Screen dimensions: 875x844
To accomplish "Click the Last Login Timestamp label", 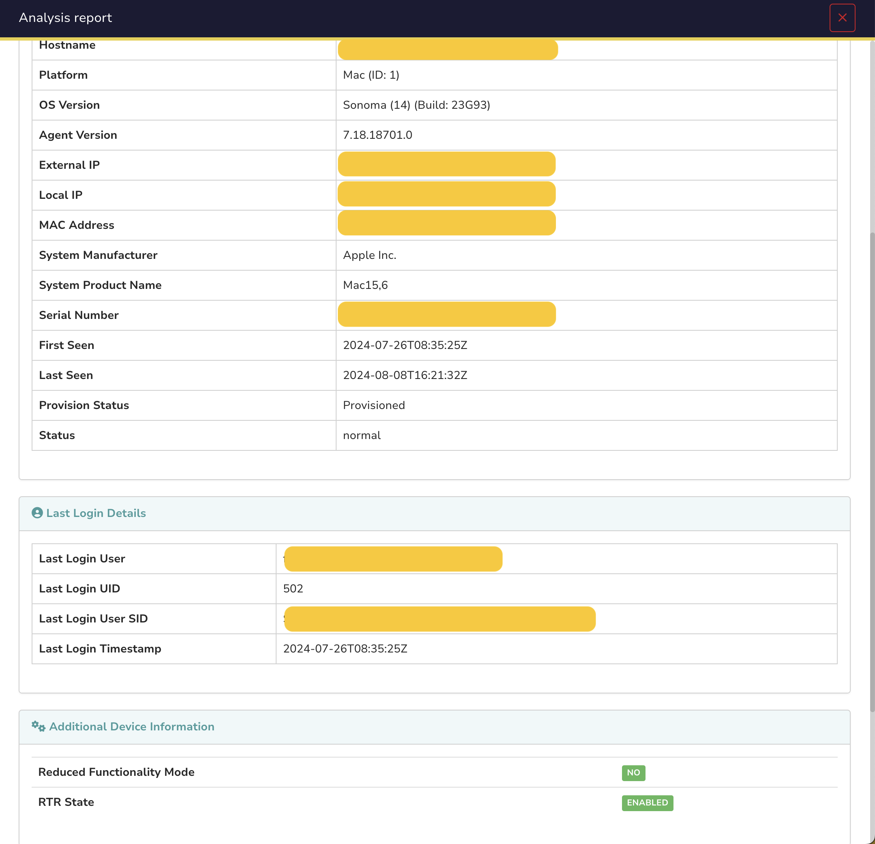I will [x=100, y=649].
